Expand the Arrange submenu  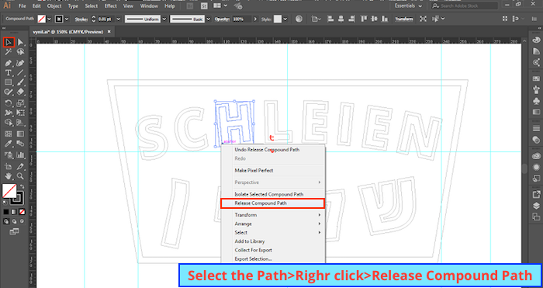tap(272, 224)
